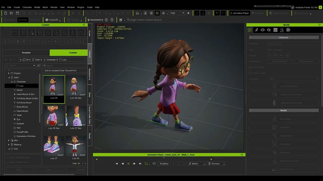
Task: Toggle the Modify button in the second toolbar
Action: tap(23, 20)
